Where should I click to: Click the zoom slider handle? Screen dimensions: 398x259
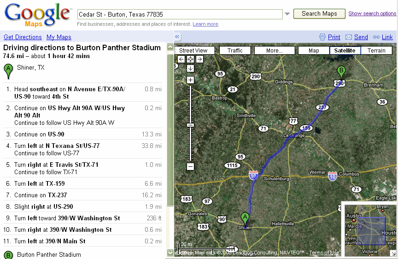(x=190, y=125)
